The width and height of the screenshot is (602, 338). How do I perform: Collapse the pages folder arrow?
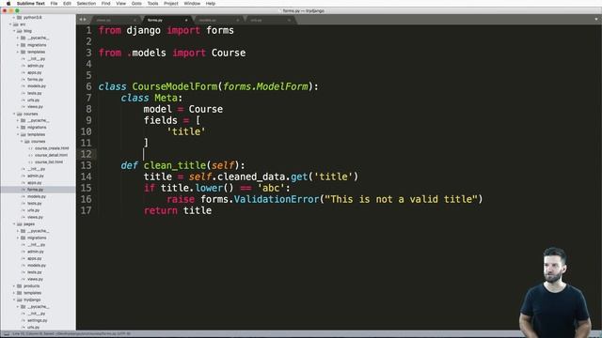tap(14, 224)
